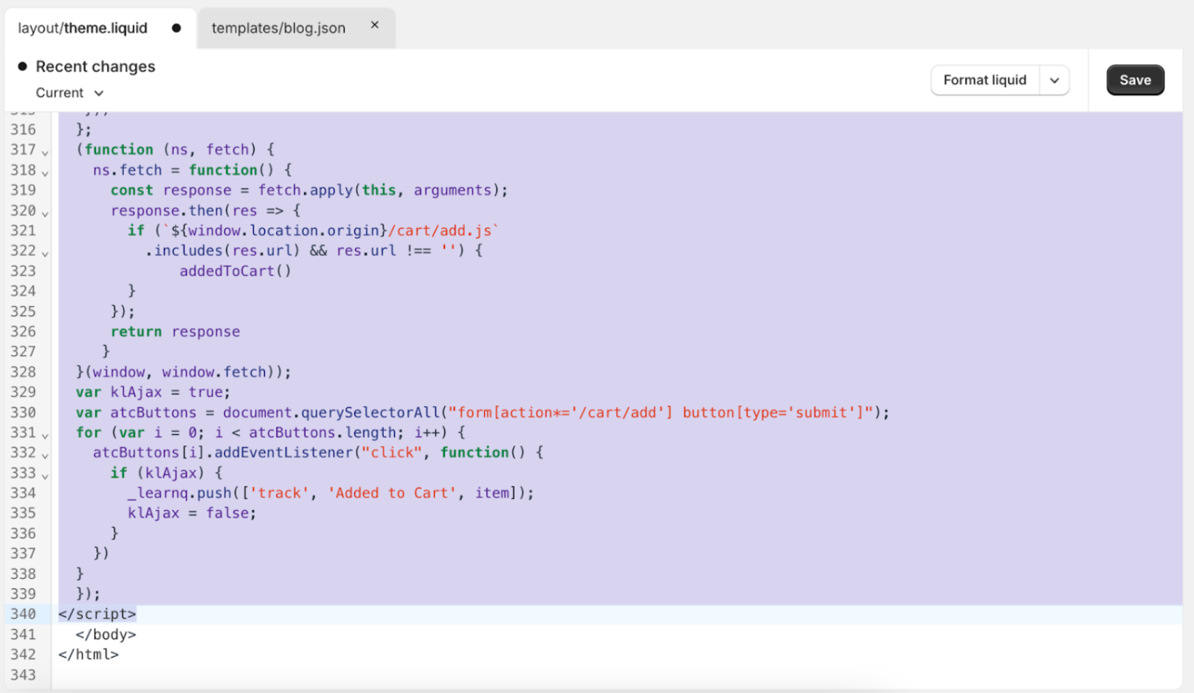Collapse the for loop at line 331
Viewport: 1194px width, 693px height.
point(45,435)
